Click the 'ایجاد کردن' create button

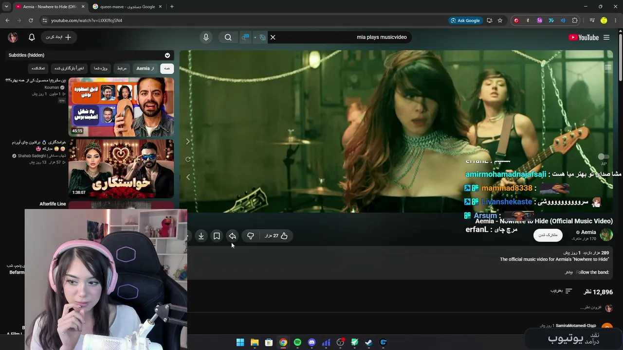[58, 37]
